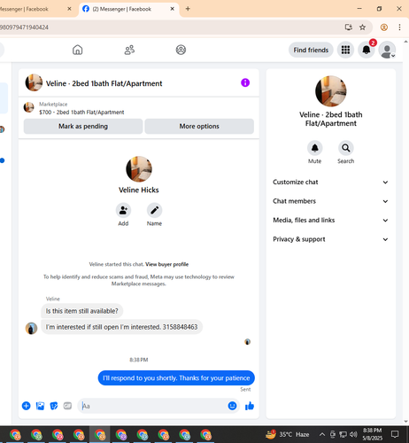This screenshot has height=443, width=409.
Task: Open the Facebook menu grid icon
Action: (x=345, y=50)
